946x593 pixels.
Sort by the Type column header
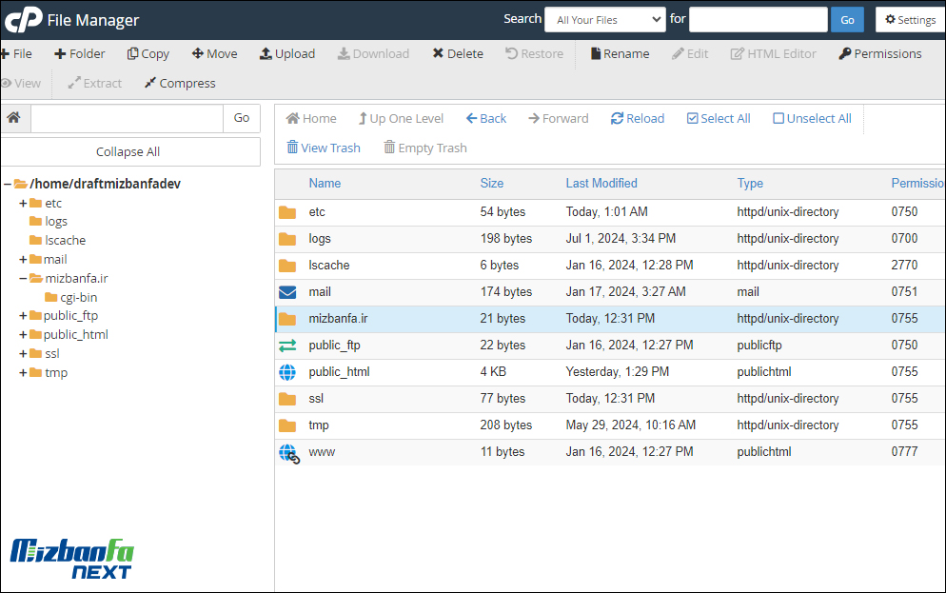(750, 184)
